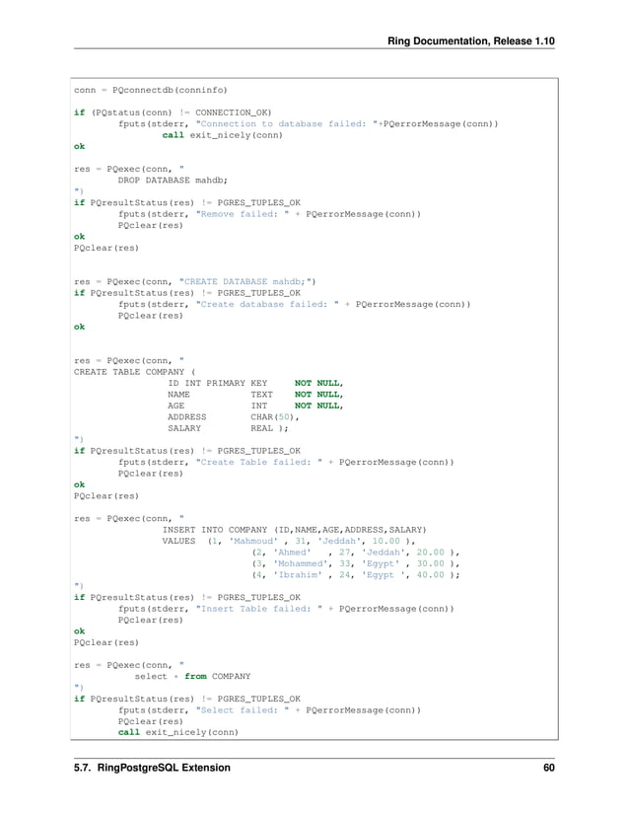Click the footer text '5.7. RingPostgreSQL Extension'
Image resolution: width=629 pixels, height=814 pixels.
[x=152, y=768]
